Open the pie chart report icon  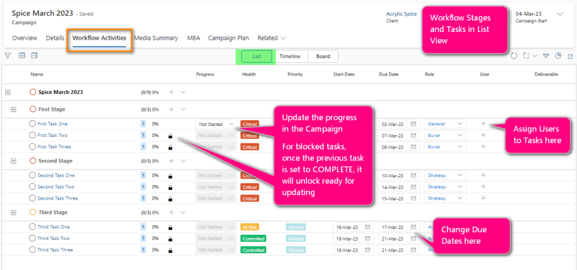click(558, 56)
